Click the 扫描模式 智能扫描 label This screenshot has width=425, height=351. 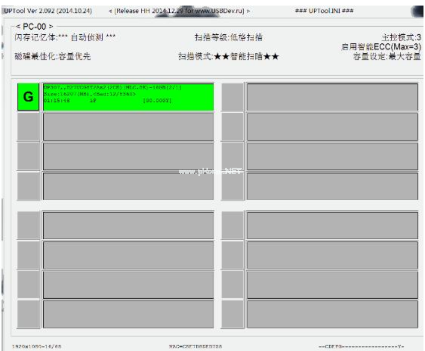point(229,56)
